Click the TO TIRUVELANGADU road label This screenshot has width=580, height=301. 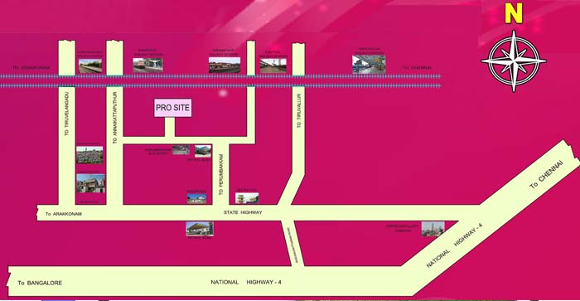pos(67,114)
